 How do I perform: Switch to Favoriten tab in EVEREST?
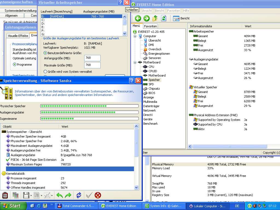pyautogui.click(x=150, y=26)
